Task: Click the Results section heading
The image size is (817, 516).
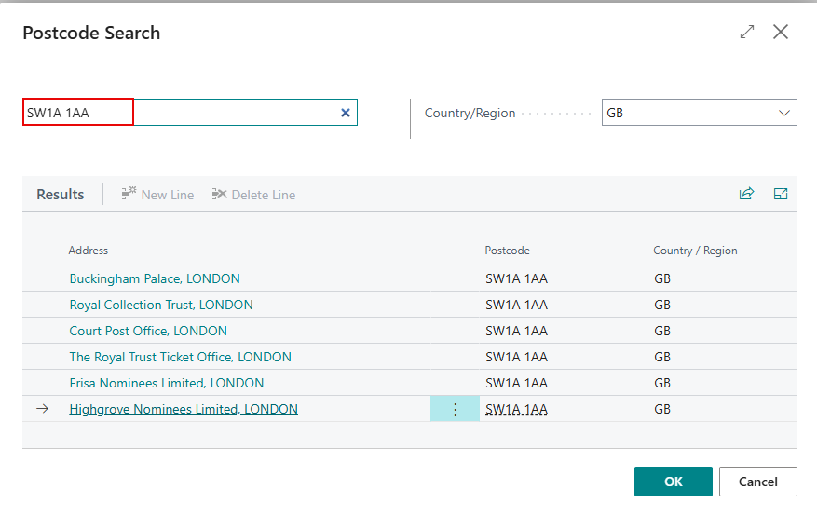Action: pos(60,195)
